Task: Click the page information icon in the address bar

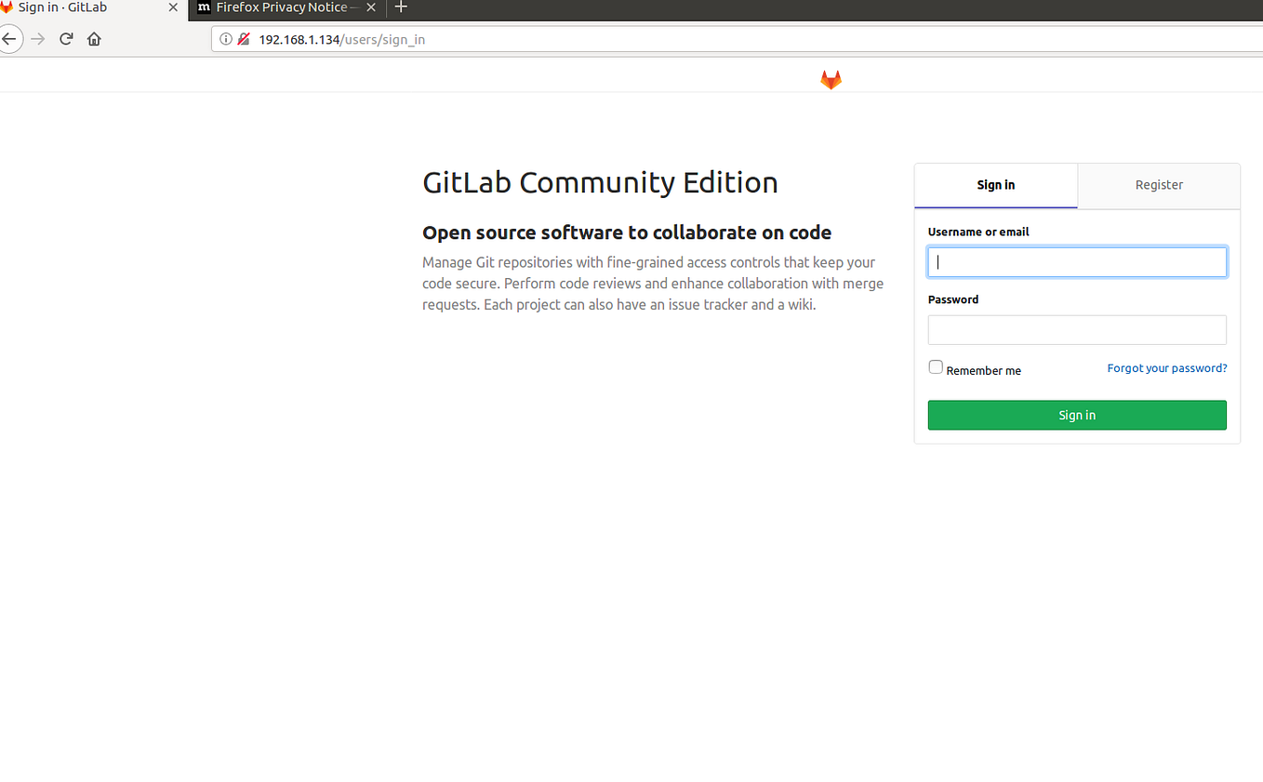Action: coord(225,39)
